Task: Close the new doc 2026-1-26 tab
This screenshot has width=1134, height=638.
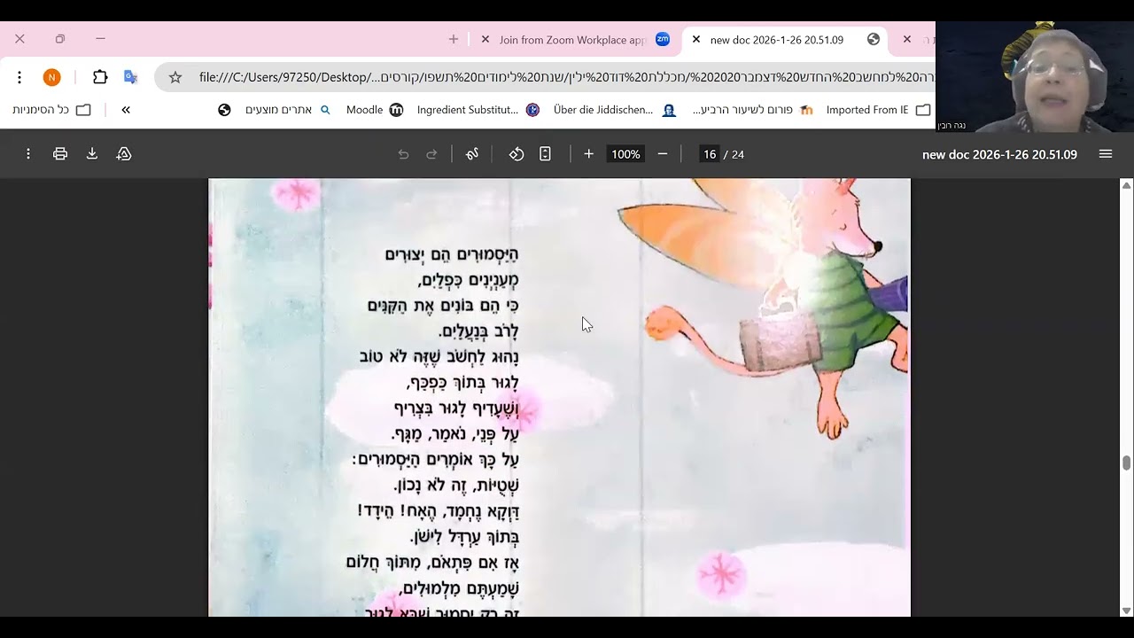Action: [x=695, y=39]
